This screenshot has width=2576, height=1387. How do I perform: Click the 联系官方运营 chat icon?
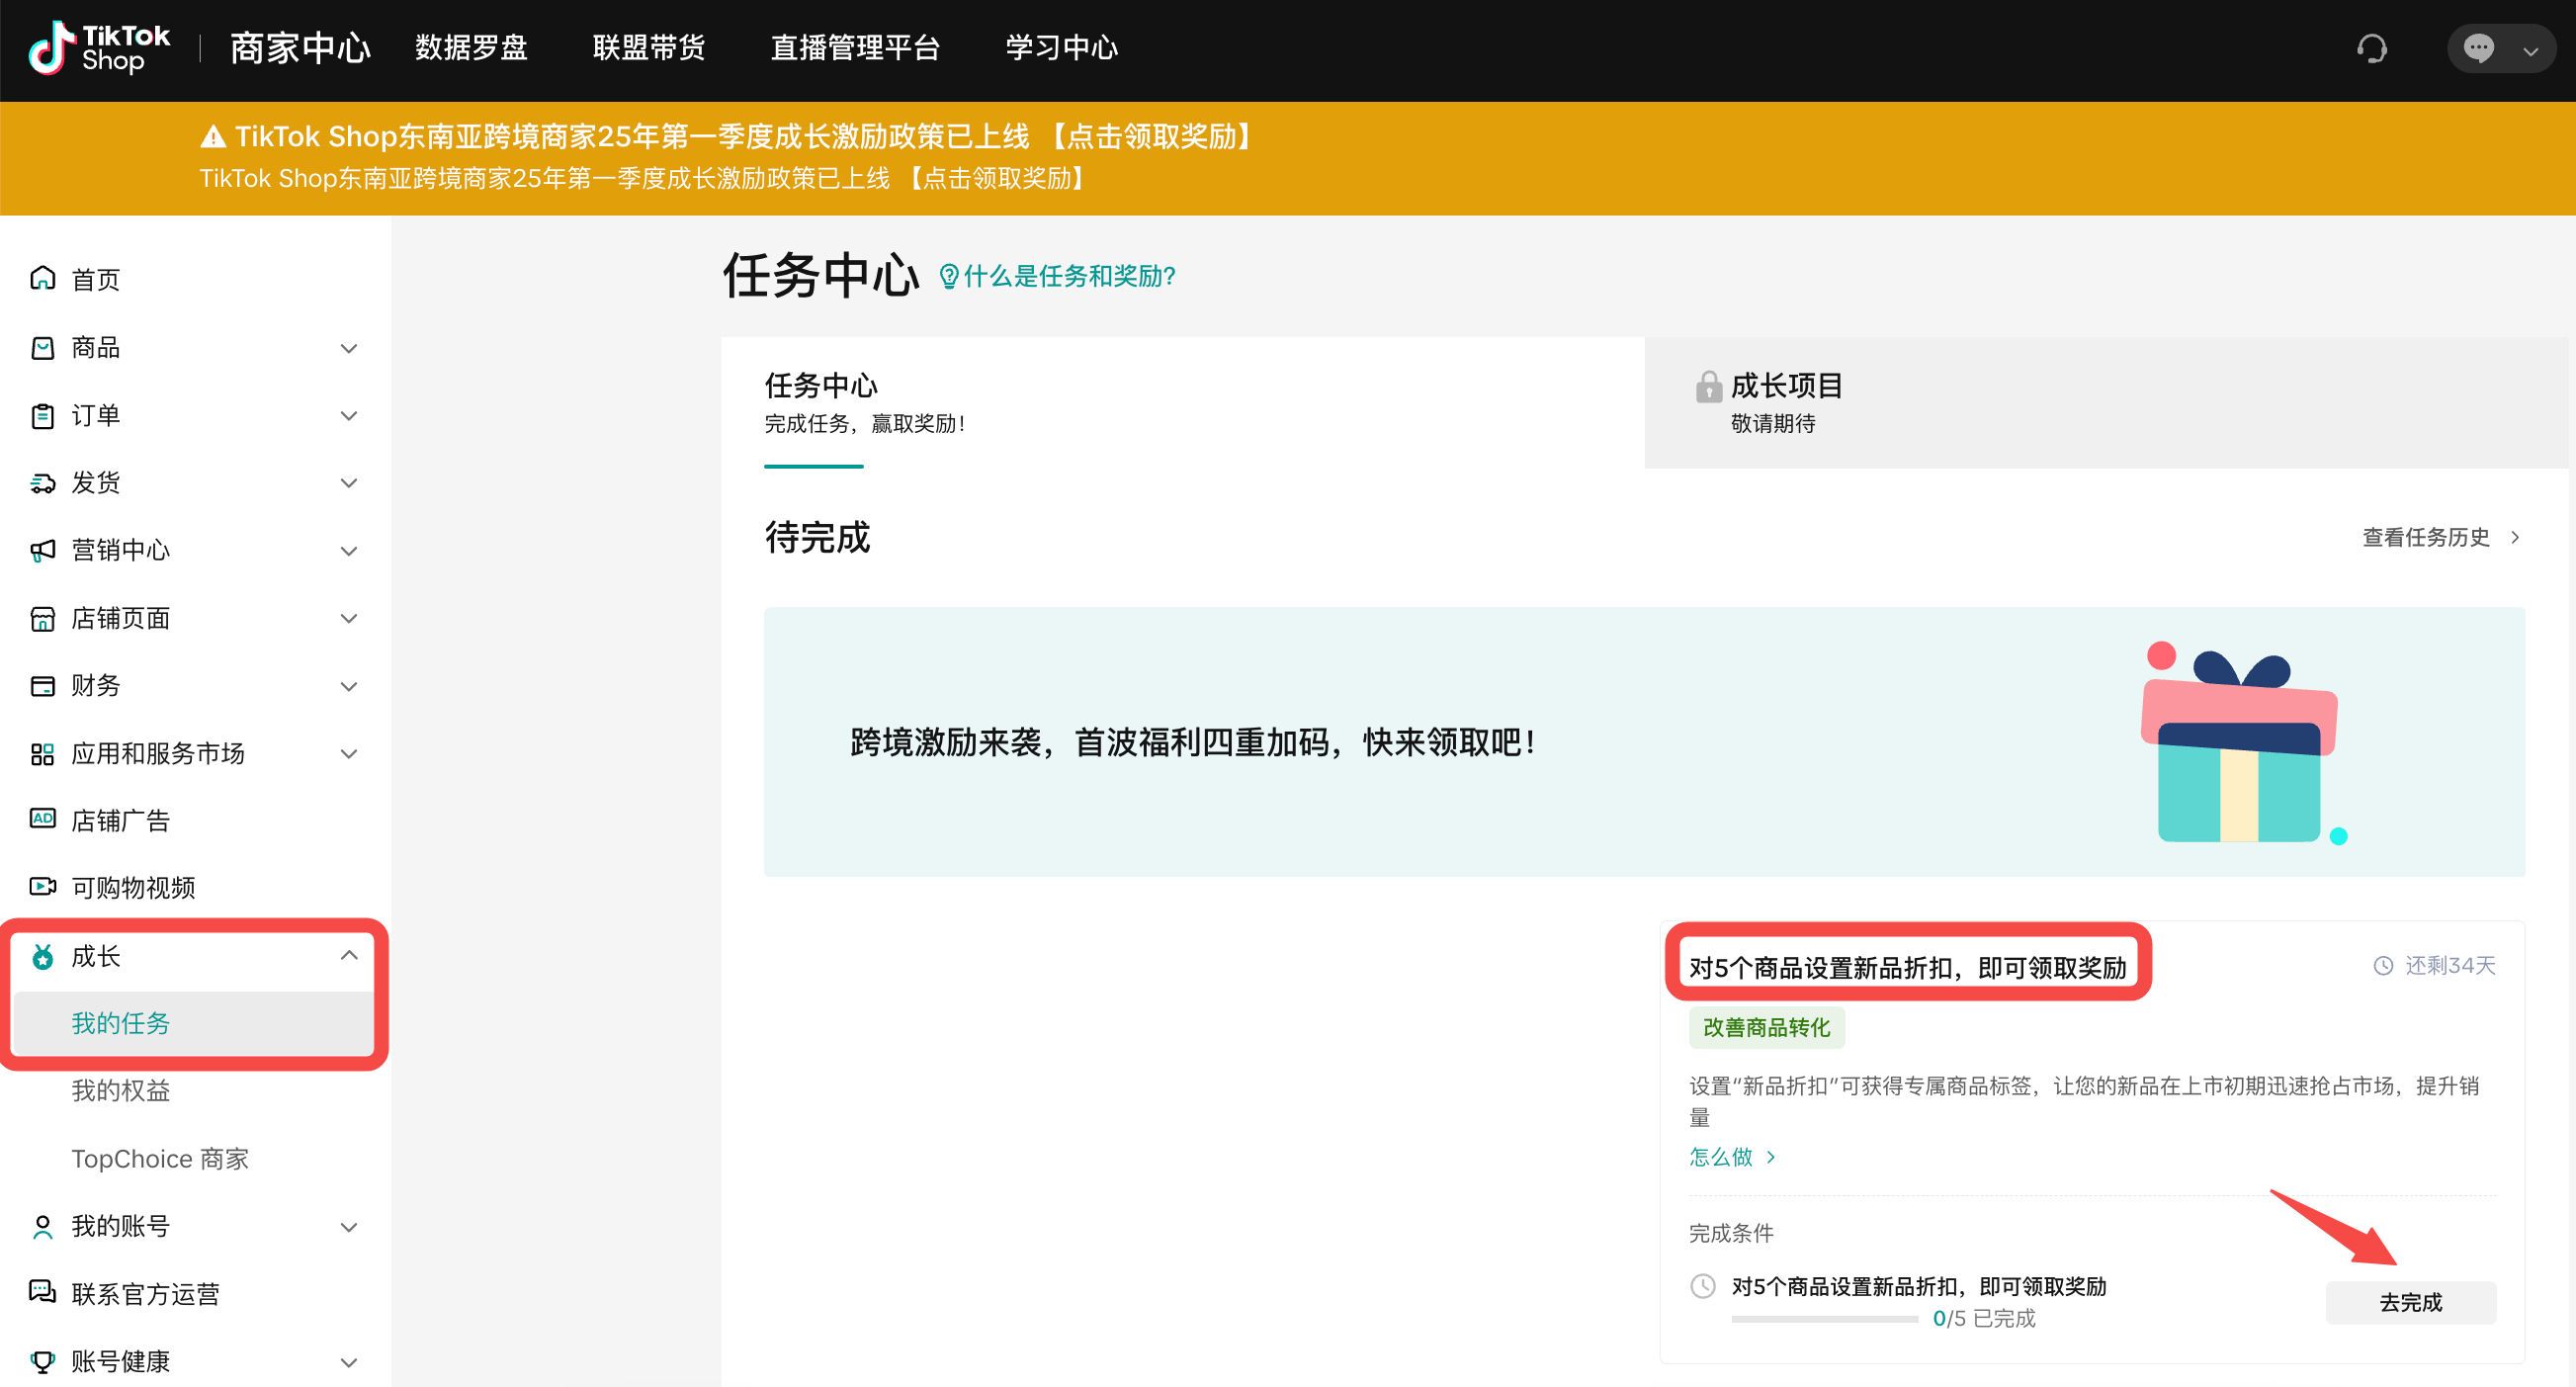(x=42, y=1291)
